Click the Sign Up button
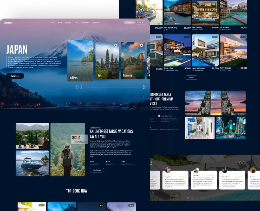260x211 pixels. point(141,23)
